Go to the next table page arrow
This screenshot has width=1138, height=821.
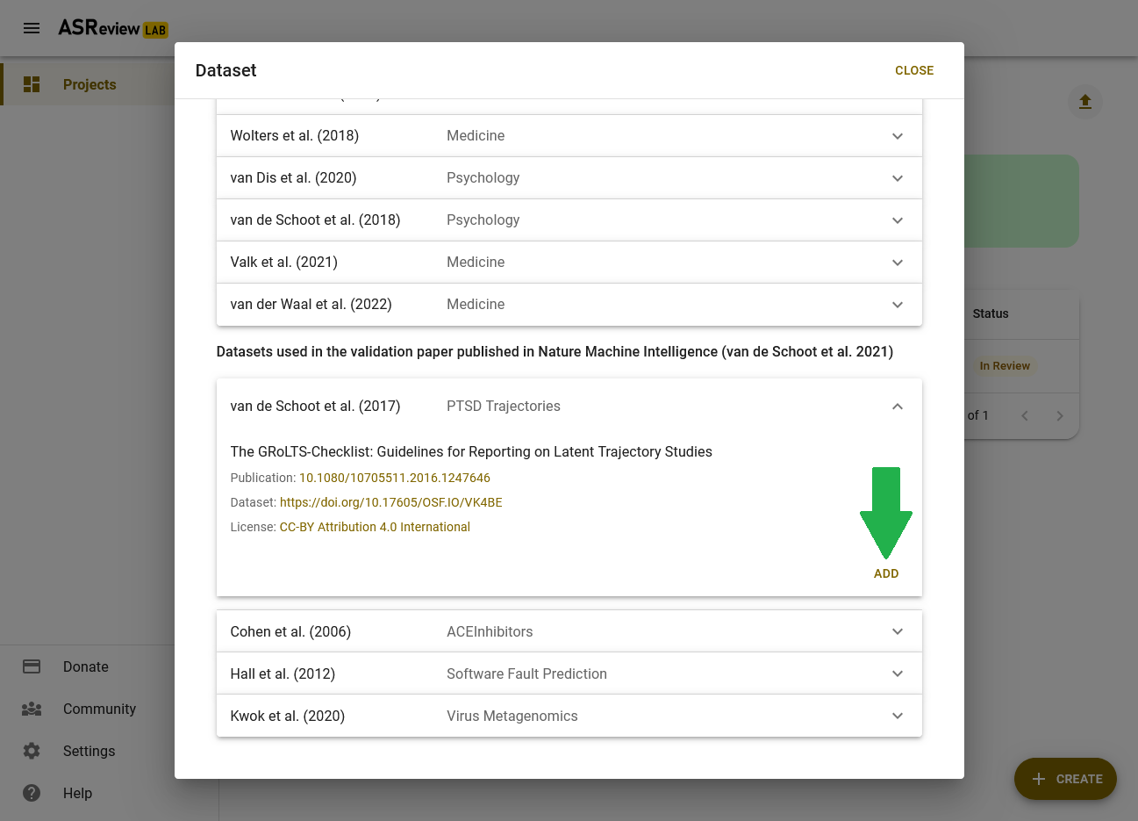pos(1060,415)
